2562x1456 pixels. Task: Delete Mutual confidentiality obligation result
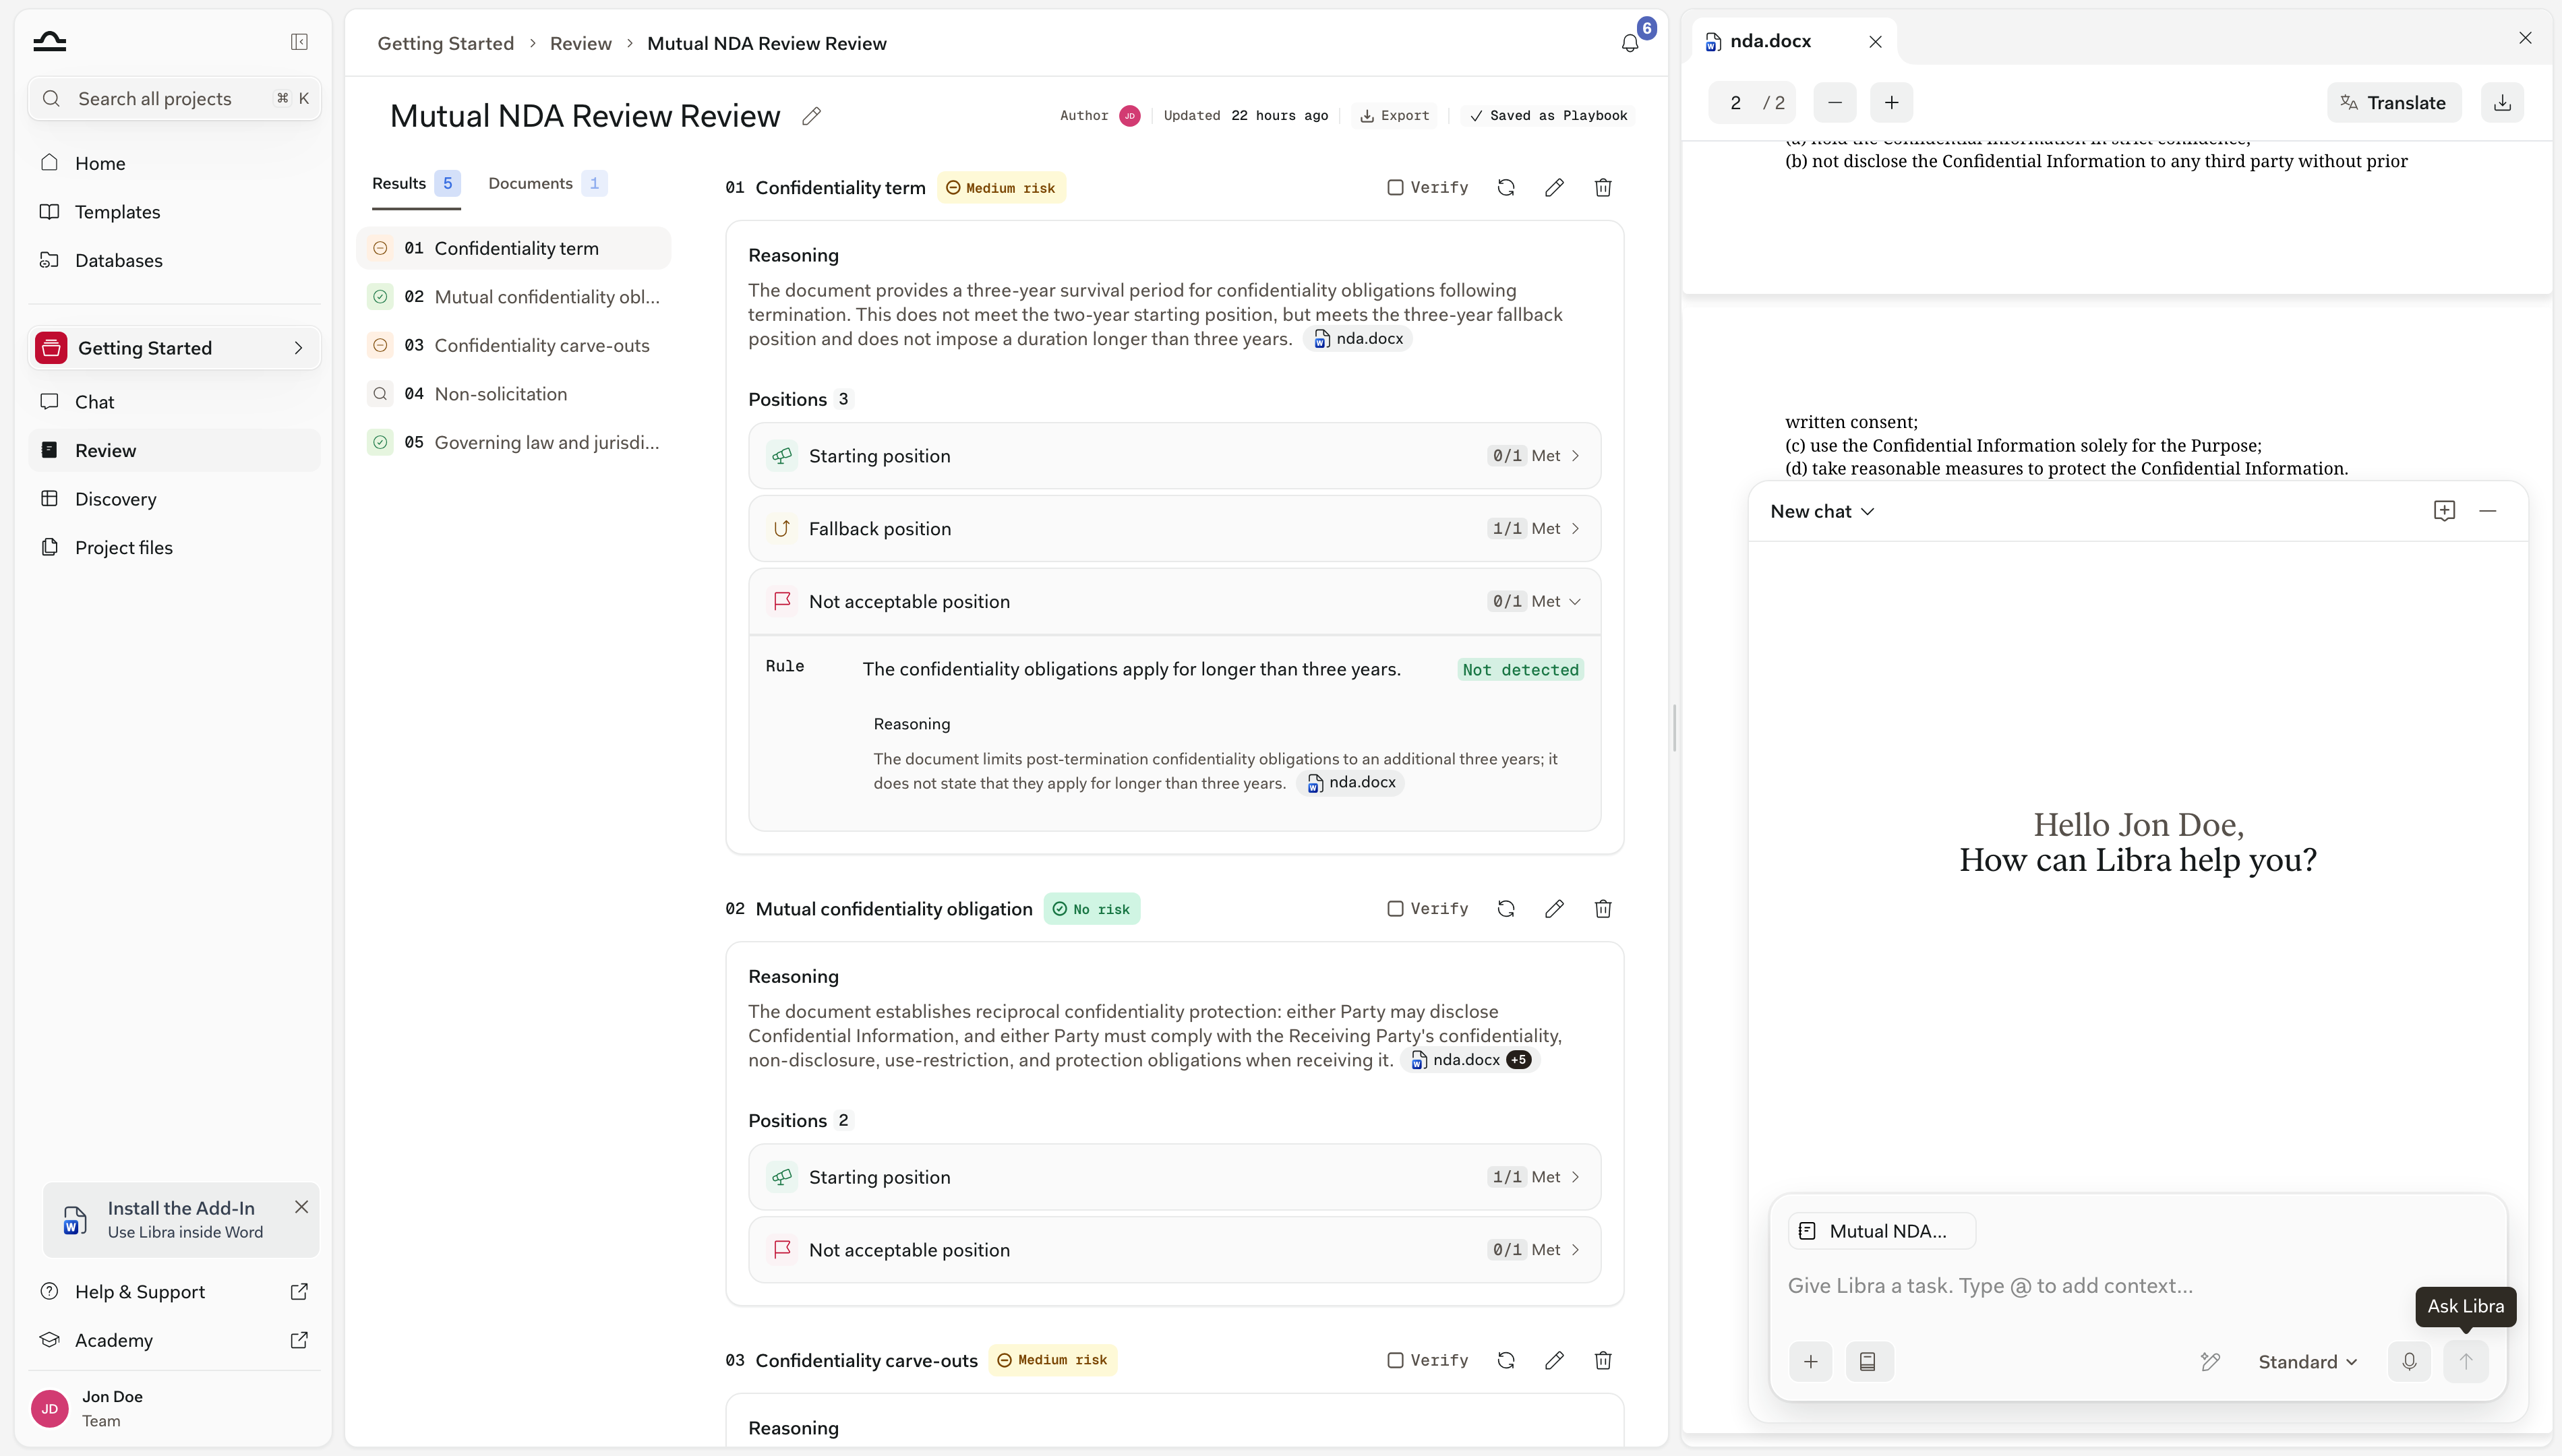click(x=1603, y=909)
